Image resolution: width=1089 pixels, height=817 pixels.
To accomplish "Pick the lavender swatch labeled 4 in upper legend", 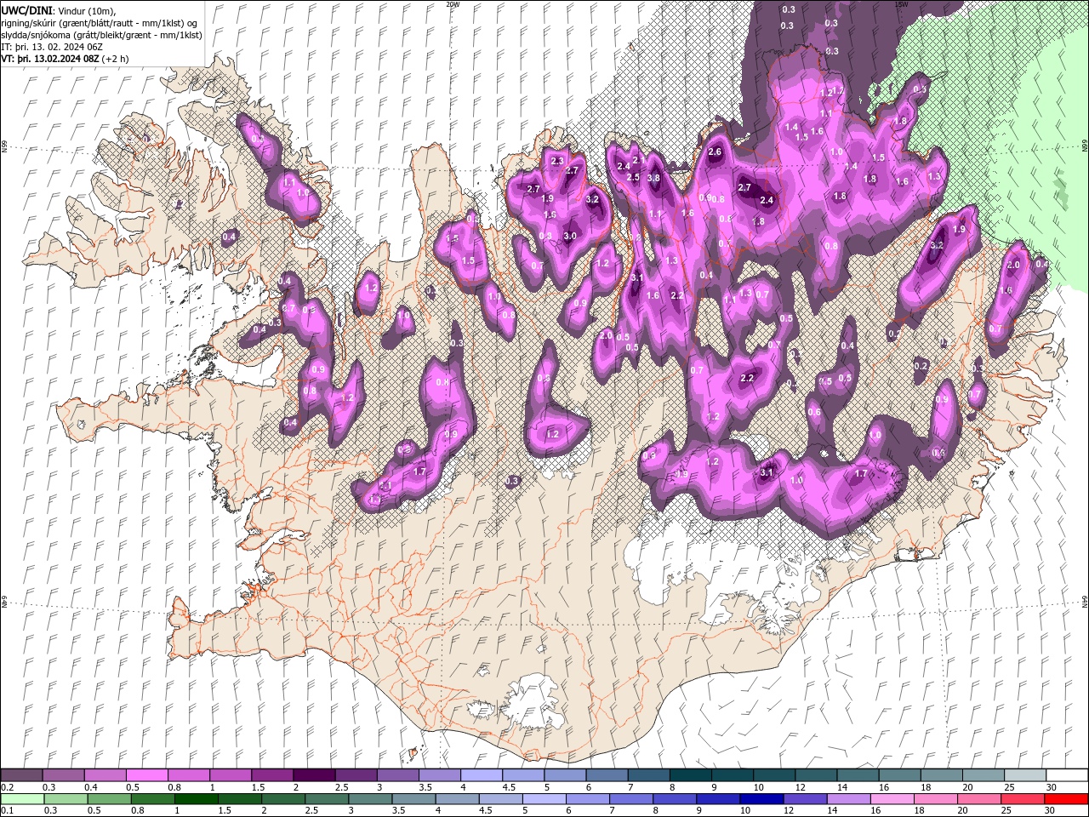I will point(481,775).
